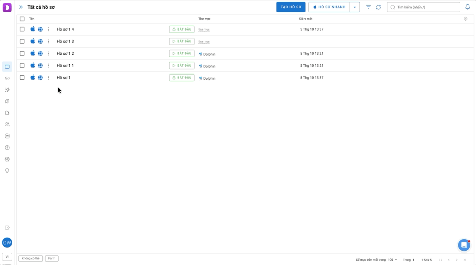Click the Dolphin logo at top of sidebar
The image size is (476, 265).
click(7, 7)
